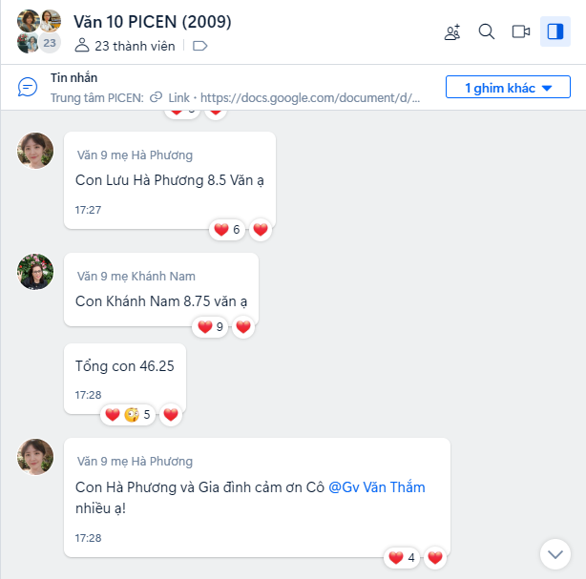Viewport: 586px width, 579px height.
Task: React with heart on the thank-you message
Action: point(435,558)
